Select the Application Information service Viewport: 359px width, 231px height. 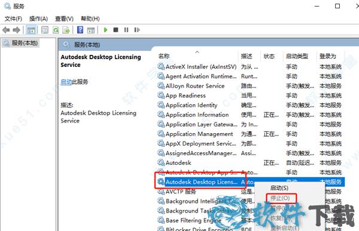pos(250,115)
